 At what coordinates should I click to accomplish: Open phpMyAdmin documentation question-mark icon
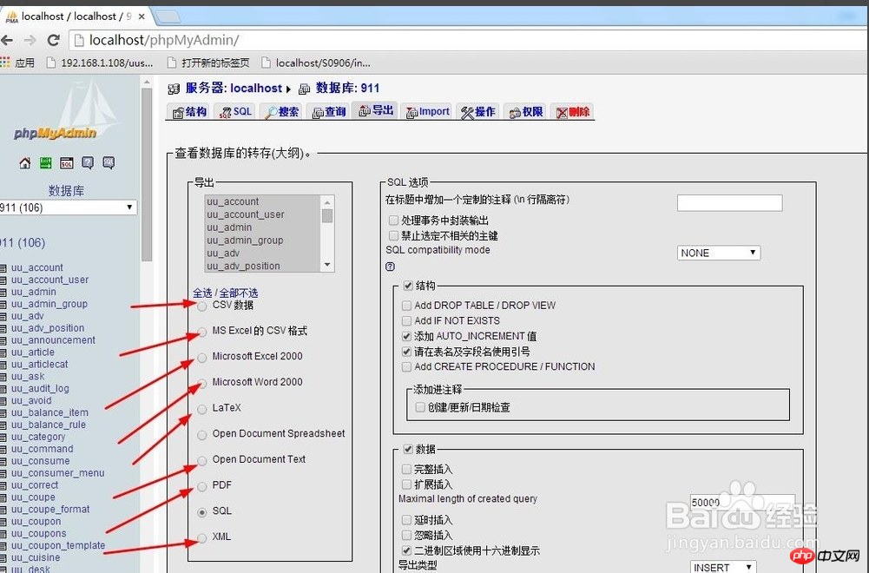pos(88,163)
